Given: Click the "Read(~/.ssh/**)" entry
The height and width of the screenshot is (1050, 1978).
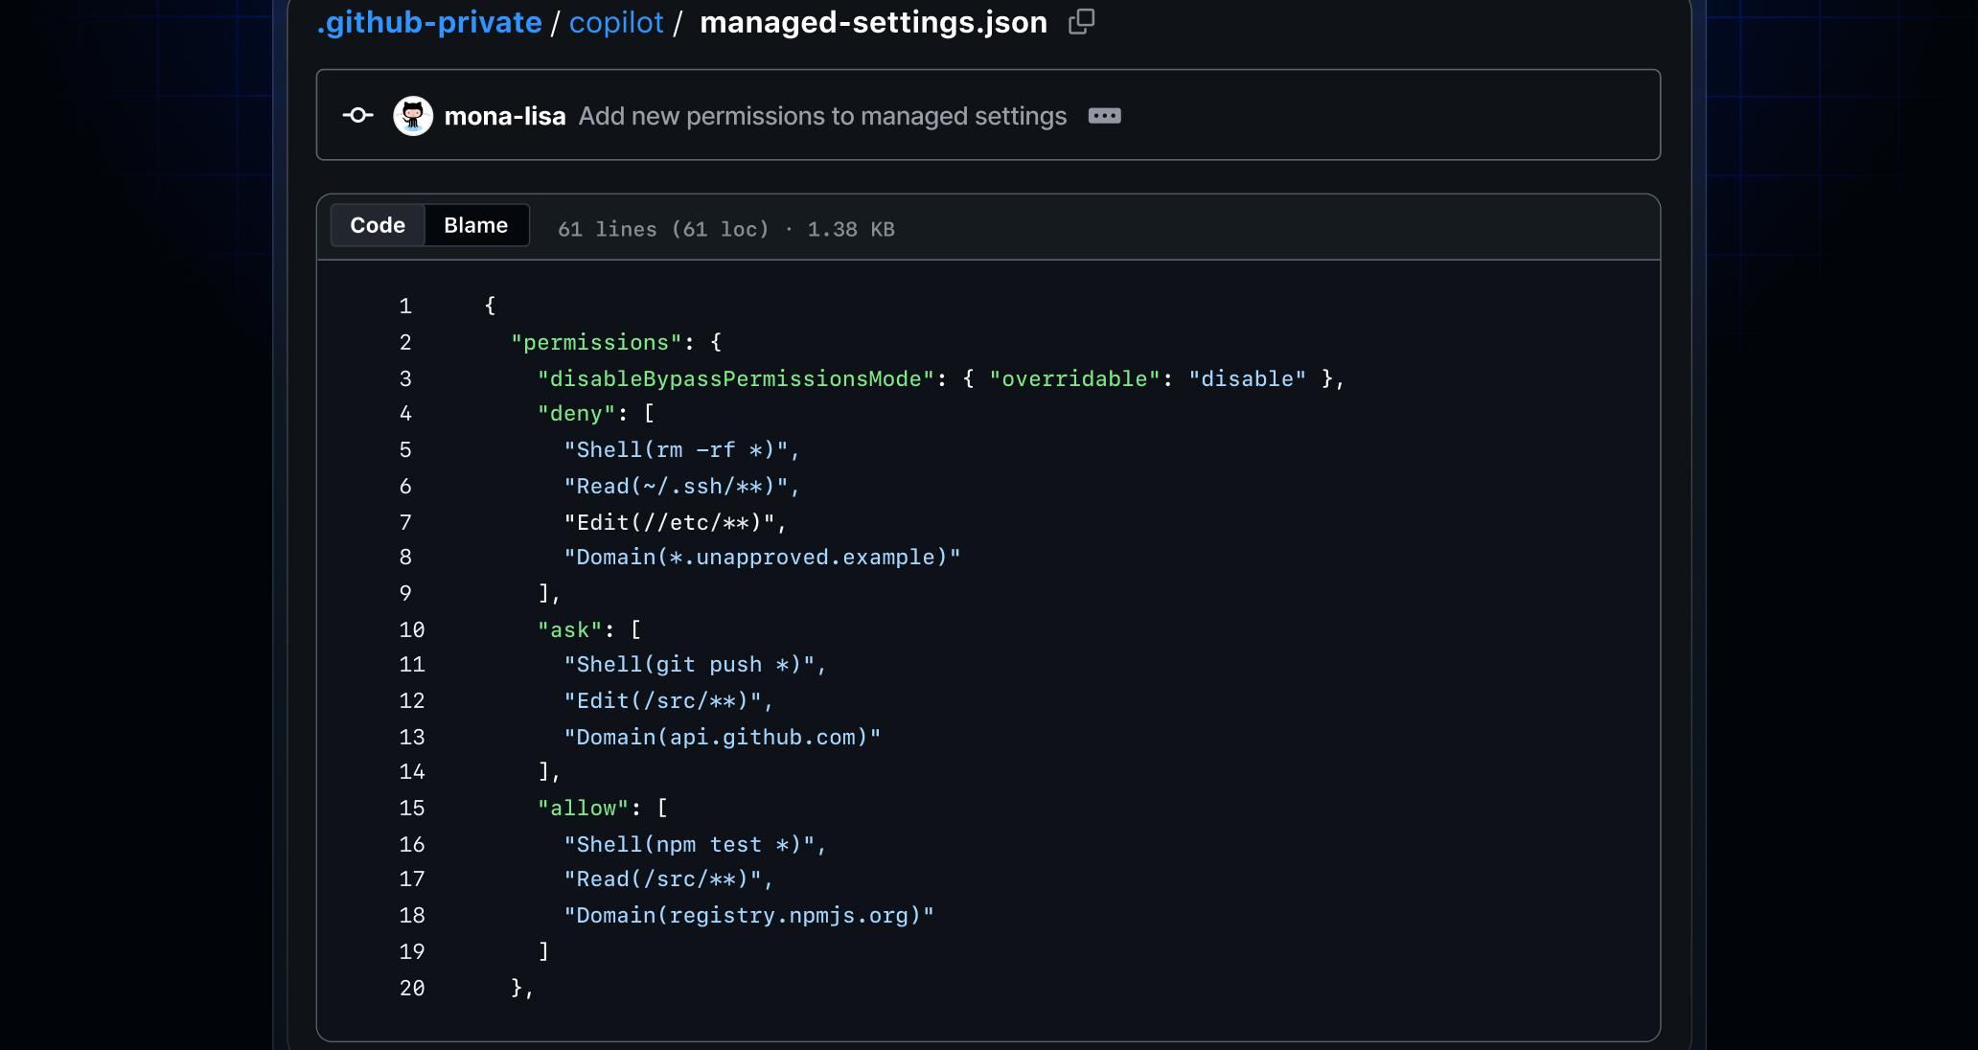Looking at the screenshot, I should pos(676,486).
